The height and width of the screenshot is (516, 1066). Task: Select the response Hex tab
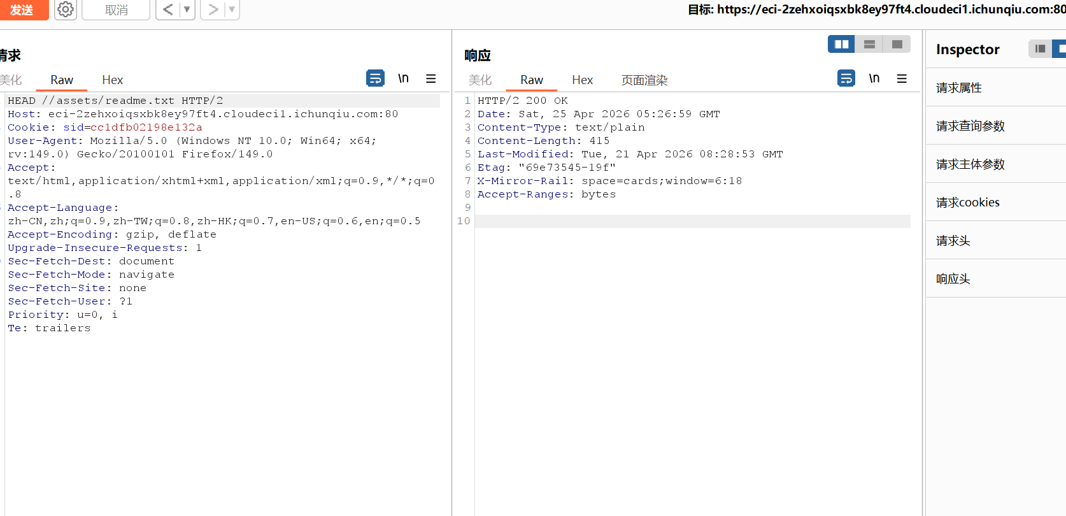(x=582, y=80)
